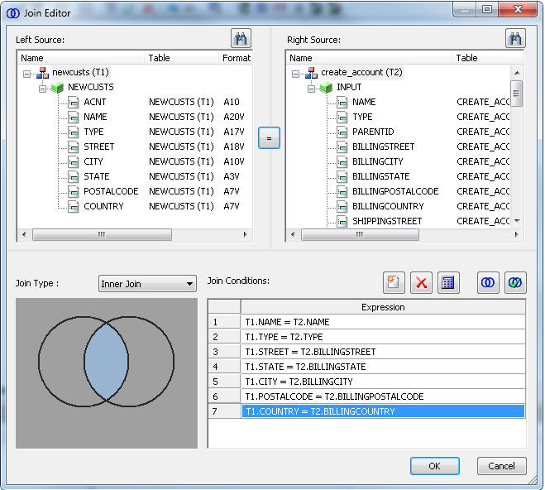This screenshot has width=545, height=490.
Task: Collapse the NEWCUSTS segment node
Action: [42, 89]
